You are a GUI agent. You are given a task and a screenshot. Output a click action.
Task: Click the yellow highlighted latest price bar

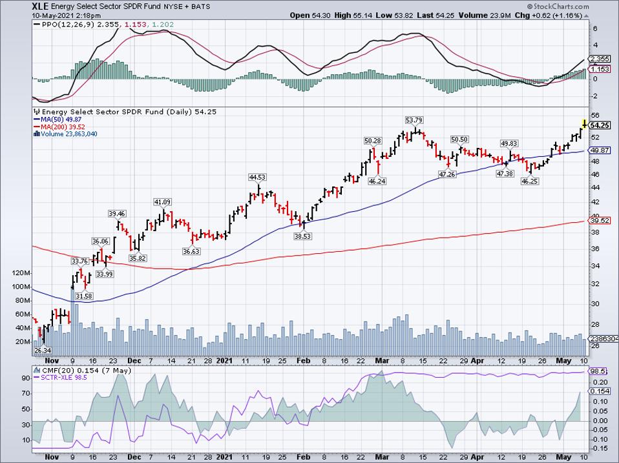point(584,124)
